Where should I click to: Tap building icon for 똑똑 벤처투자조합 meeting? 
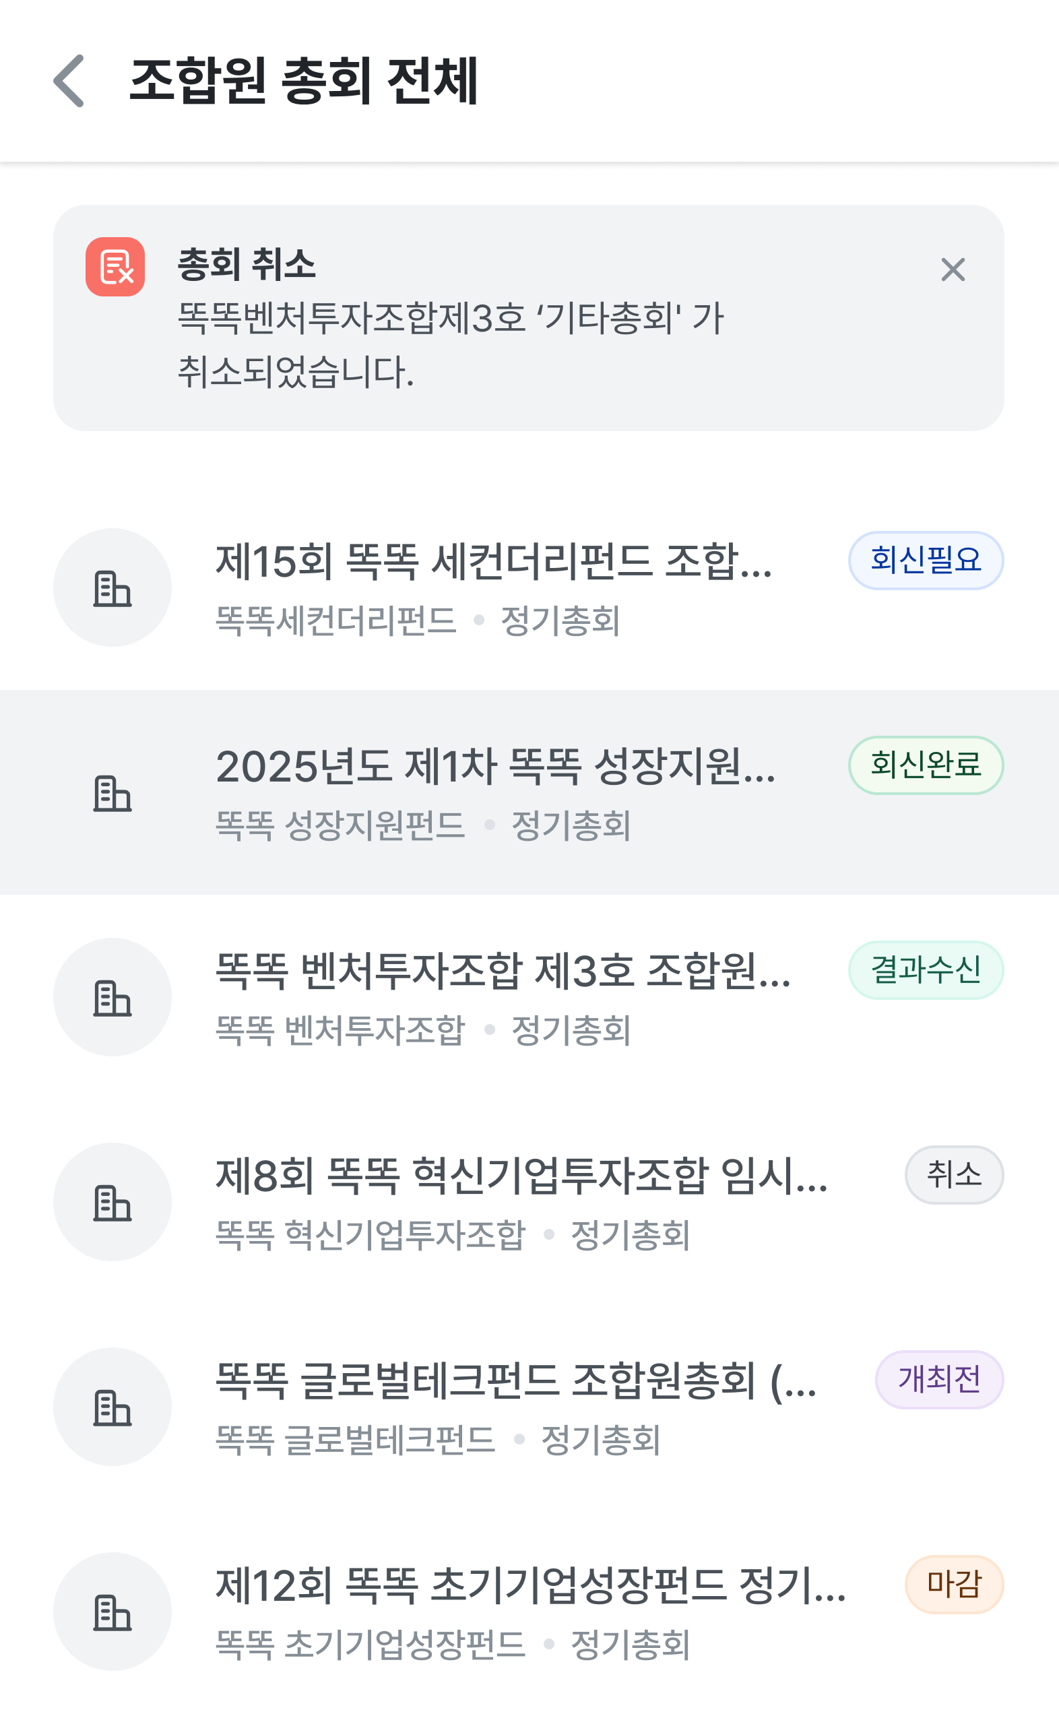(x=113, y=996)
